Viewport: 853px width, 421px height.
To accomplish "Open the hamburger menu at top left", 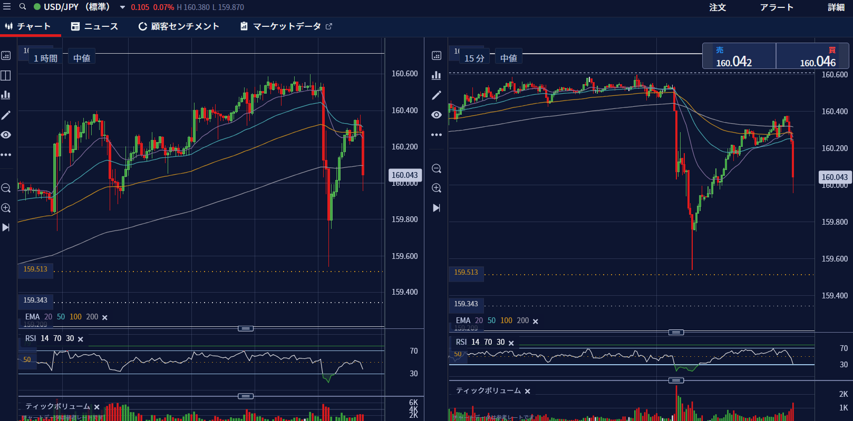I will click(7, 7).
